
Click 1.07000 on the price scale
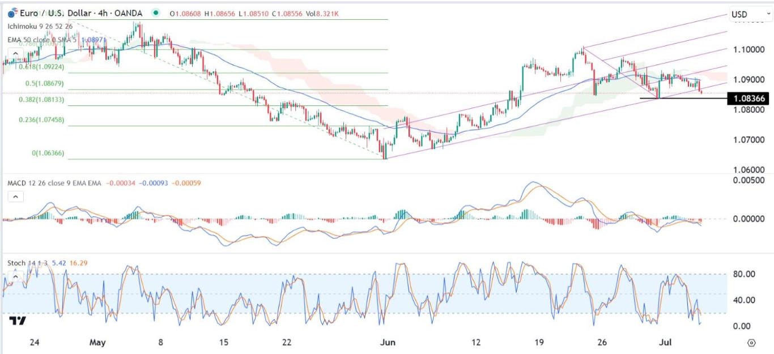748,139
